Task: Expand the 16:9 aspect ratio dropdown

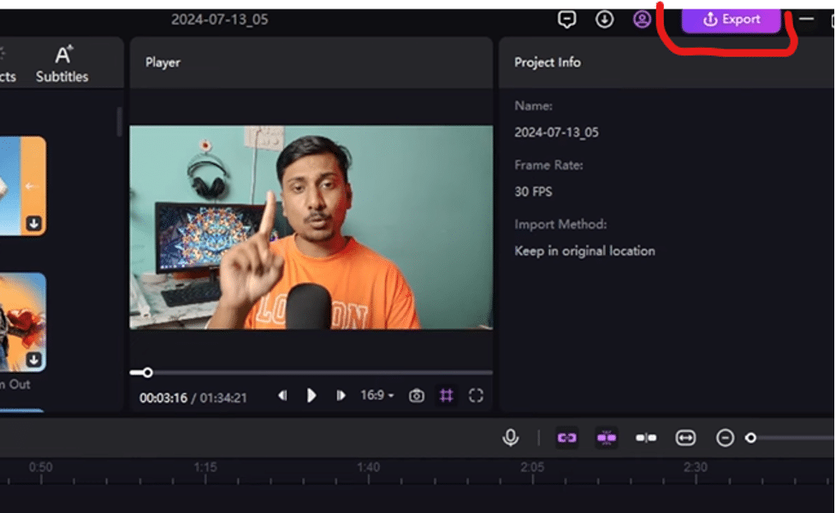Action: (x=377, y=395)
